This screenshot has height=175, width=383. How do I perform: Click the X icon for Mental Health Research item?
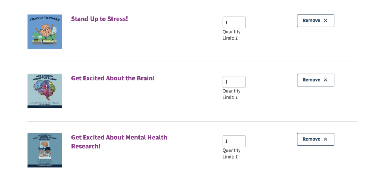(x=325, y=139)
